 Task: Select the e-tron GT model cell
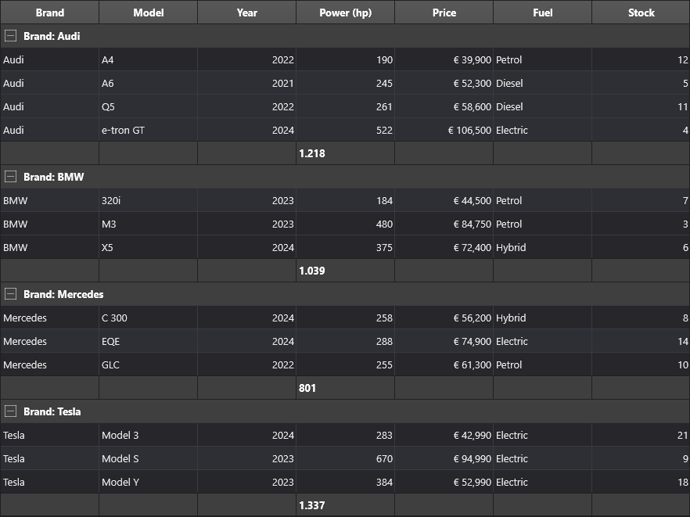[x=149, y=130]
